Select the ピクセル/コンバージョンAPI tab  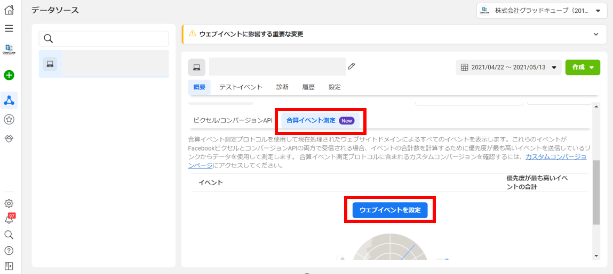click(233, 120)
